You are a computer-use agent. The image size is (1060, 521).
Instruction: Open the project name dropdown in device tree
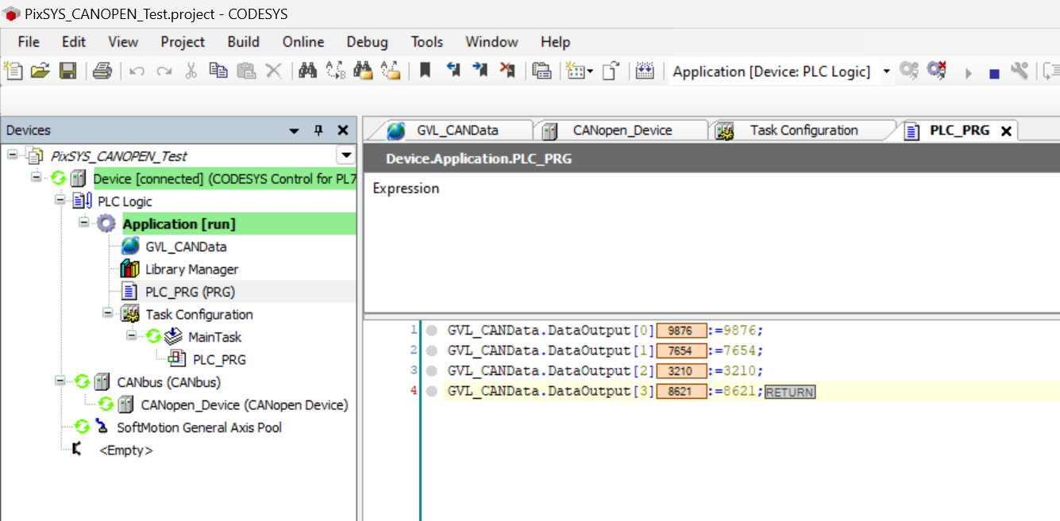click(345, 155)
